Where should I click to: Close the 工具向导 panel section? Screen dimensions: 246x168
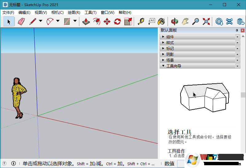pyautogui.click(x=237, y=66)
